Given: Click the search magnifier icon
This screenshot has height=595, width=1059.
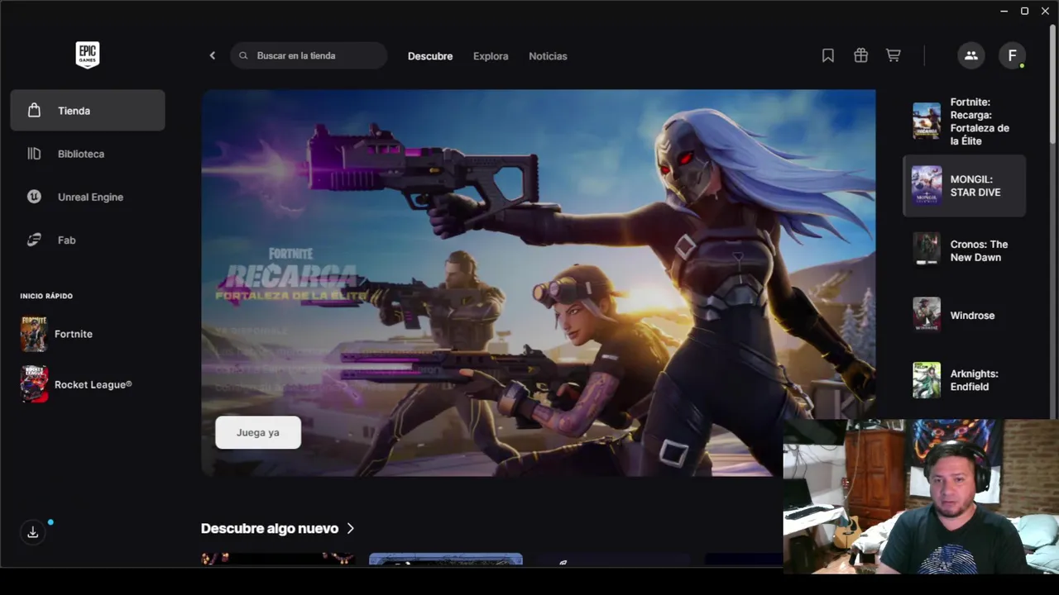Looking at the screenshot, I should (243, 56).
